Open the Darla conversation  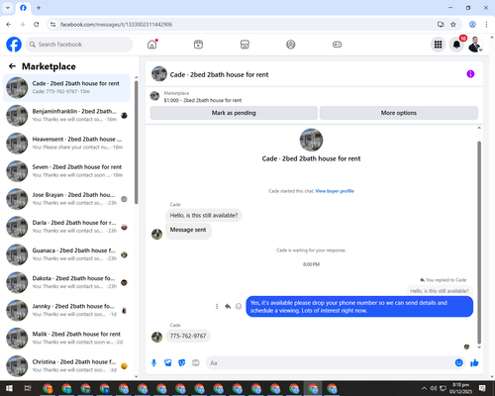coord(66,227)
